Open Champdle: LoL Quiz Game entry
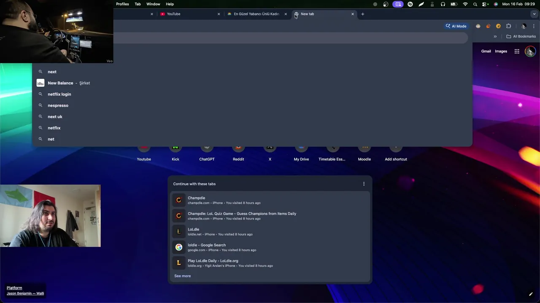The width and height of the screenshot is (540, 303). tap(270, 216)
